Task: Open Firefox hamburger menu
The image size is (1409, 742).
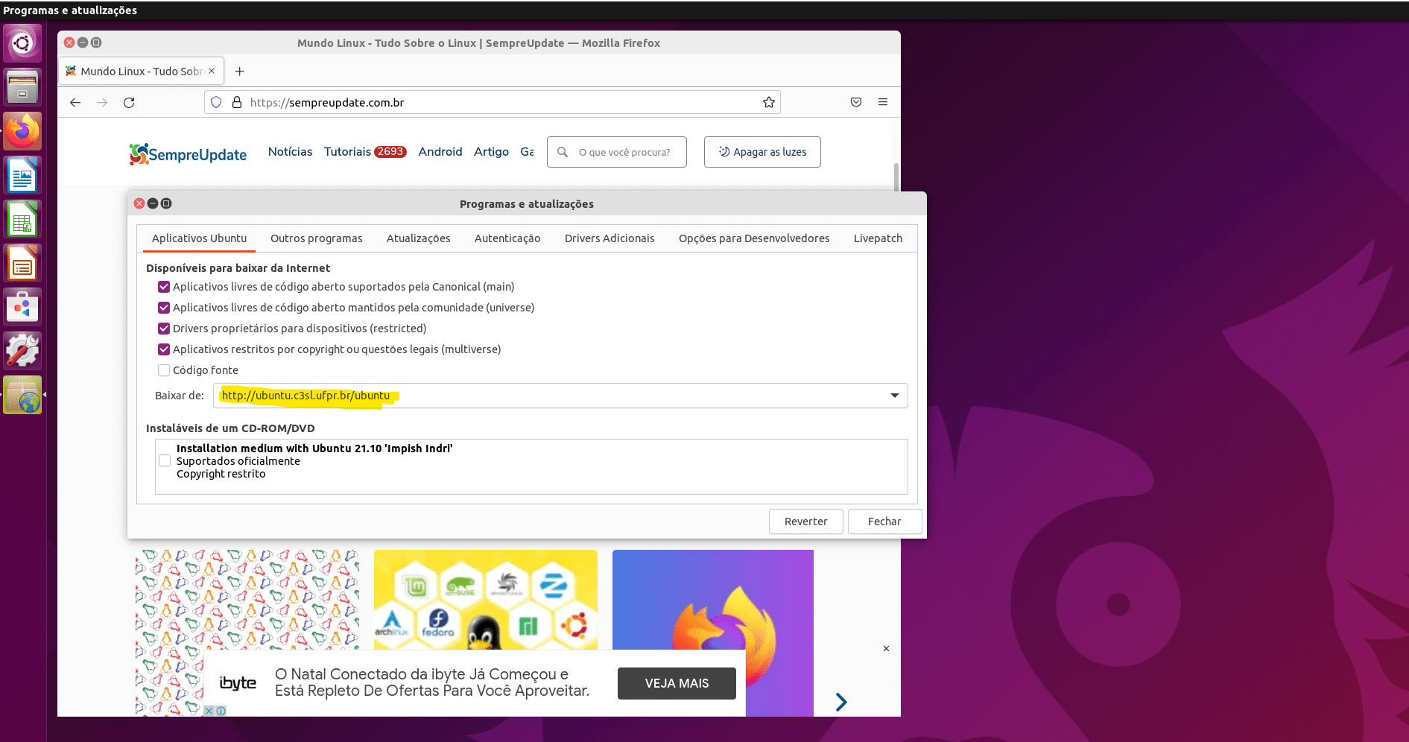Action: point(883,103)
